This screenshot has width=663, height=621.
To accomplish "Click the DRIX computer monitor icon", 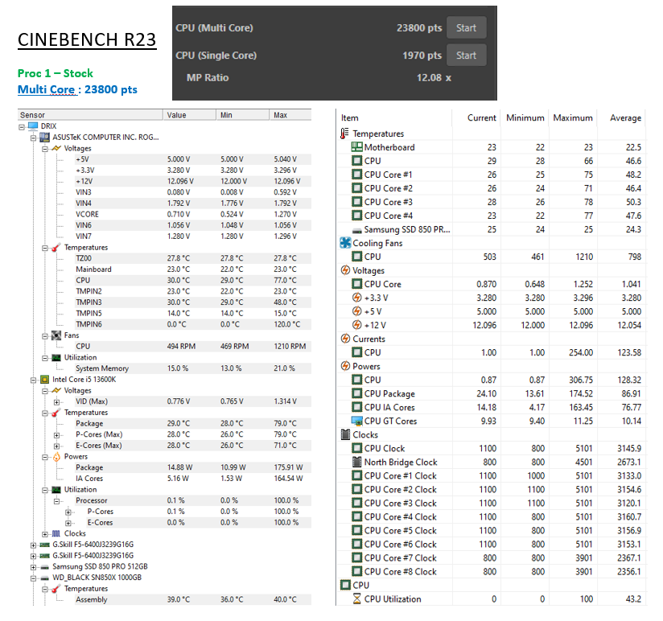I will [x=33, y=126].
